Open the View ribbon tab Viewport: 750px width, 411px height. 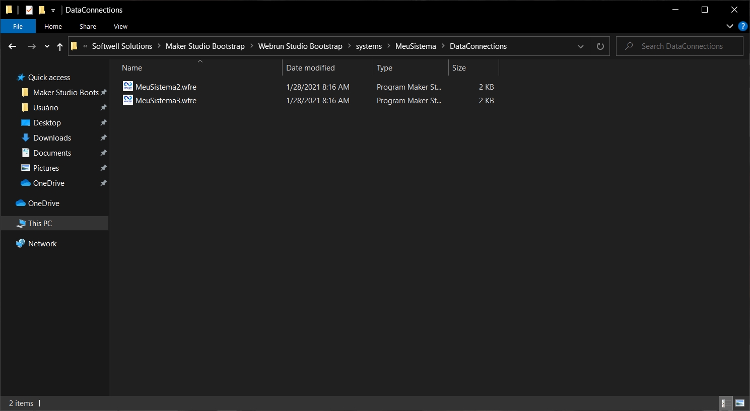[120, 26]
